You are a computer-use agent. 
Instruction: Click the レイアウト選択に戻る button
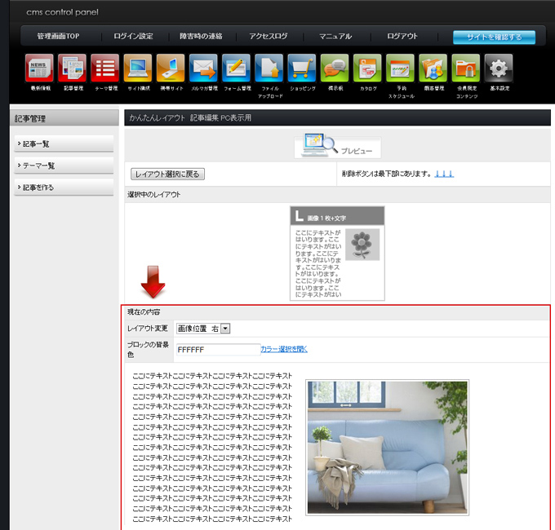coord(166,174)
